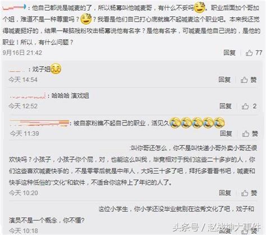Reply to the main comment from 9月16日
Image resolution: width=266 pixels, height=235 pixels.
(x=230, y=53)
